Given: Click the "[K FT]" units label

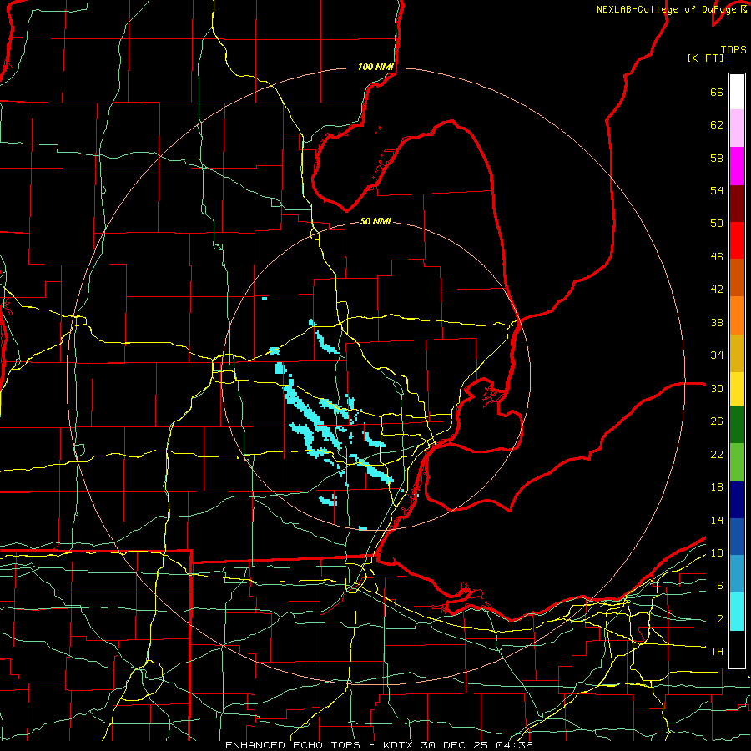Looking at the screenshot, I should pyautogui.click(x=705, y=58).
